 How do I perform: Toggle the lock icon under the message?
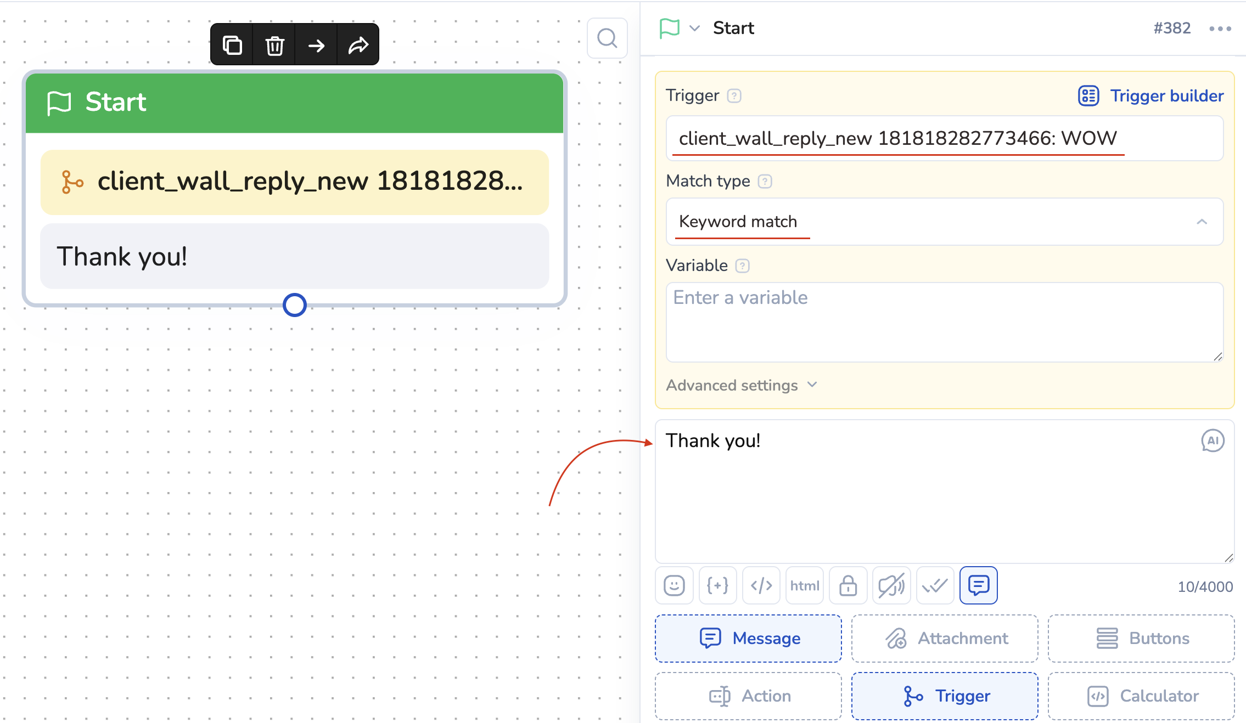point(848,585)
